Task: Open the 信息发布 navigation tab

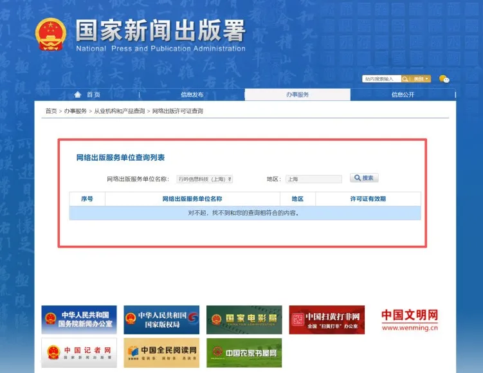Action: [192, 95]
